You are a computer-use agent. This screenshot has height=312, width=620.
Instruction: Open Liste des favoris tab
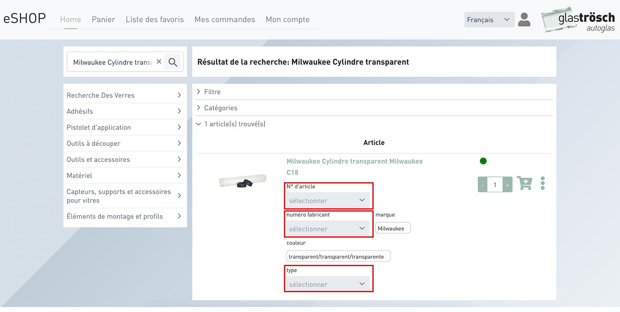tap(155, 19)
